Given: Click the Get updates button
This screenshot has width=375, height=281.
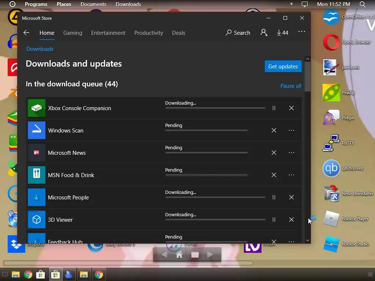Looking at the screenshot, I should pyautogui.click(x=283, y=67).
